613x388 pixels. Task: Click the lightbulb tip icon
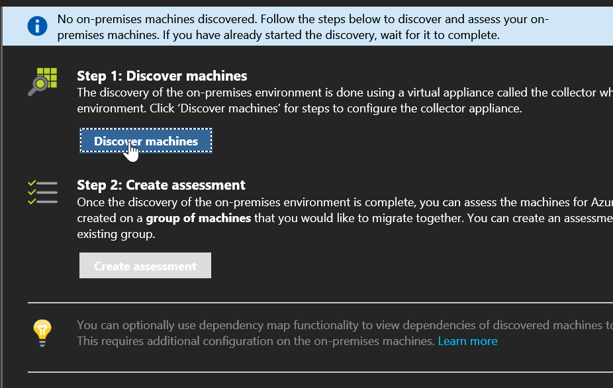tap(43, 333)
